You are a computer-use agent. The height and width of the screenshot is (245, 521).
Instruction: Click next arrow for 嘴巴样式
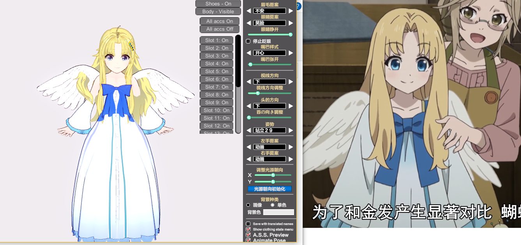click(x=291, y=53)
